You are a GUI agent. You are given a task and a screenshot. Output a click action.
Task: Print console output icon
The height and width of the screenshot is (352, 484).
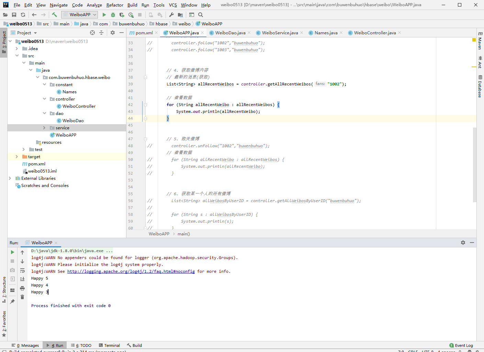point(22,288)
